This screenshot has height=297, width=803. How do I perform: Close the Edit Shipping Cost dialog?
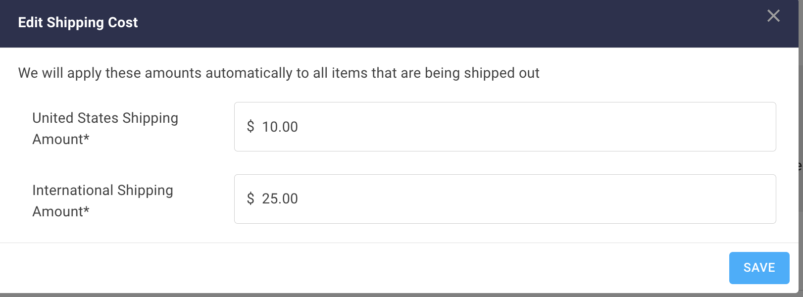(773, 16)
